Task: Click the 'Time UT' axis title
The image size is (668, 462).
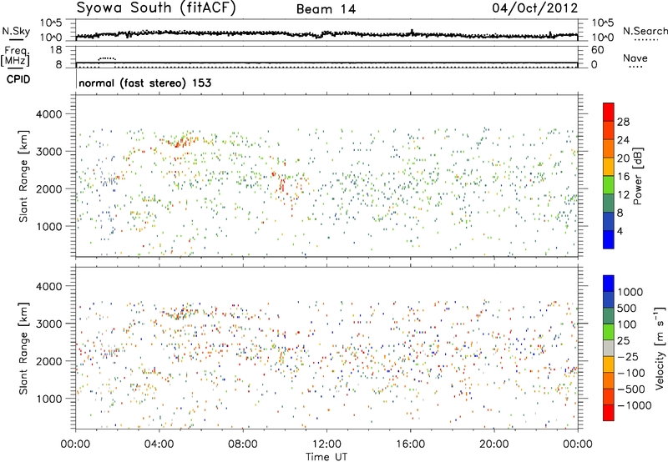Action: click(x=326, y=457)
